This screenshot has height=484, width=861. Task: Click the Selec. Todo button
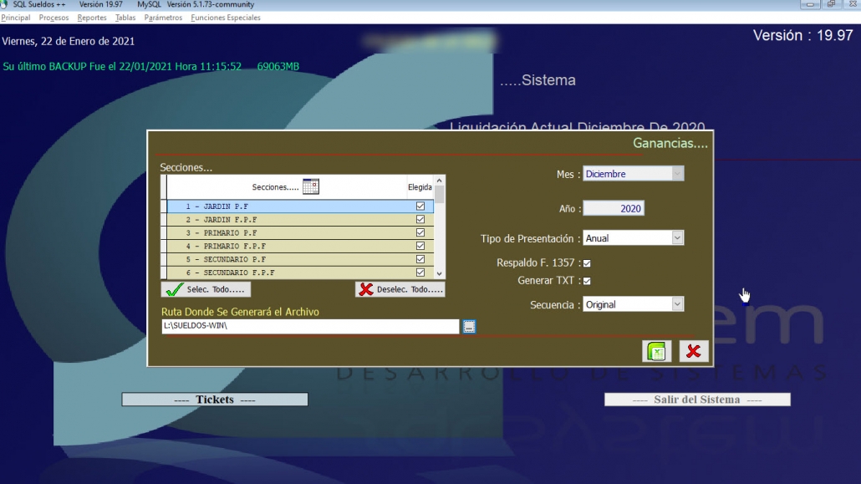coord(206,289)
